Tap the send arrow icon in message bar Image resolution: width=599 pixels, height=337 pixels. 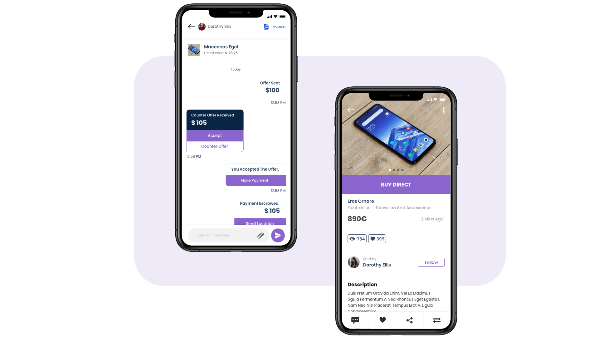[278, 235]
